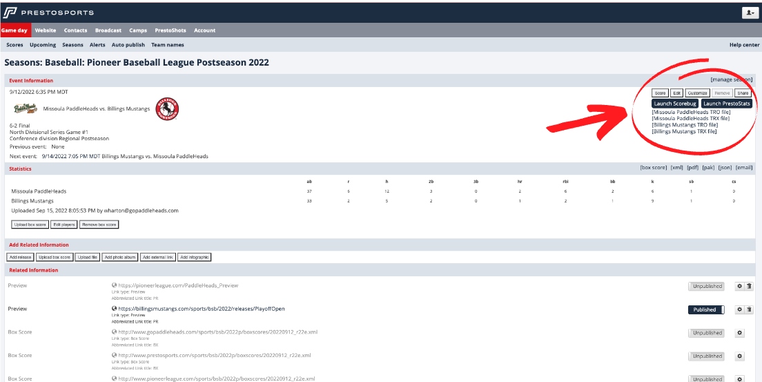762x382 pixels.
Task: Open the Contacts tab
Action: pyautogui.click(x=75, y=30)
